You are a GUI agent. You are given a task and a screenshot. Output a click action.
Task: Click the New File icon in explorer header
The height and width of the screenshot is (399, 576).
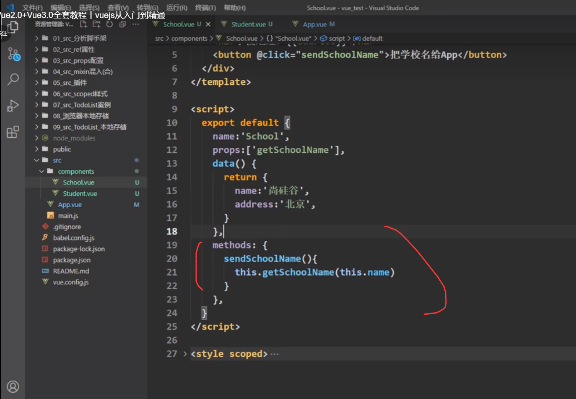[83, 24]
